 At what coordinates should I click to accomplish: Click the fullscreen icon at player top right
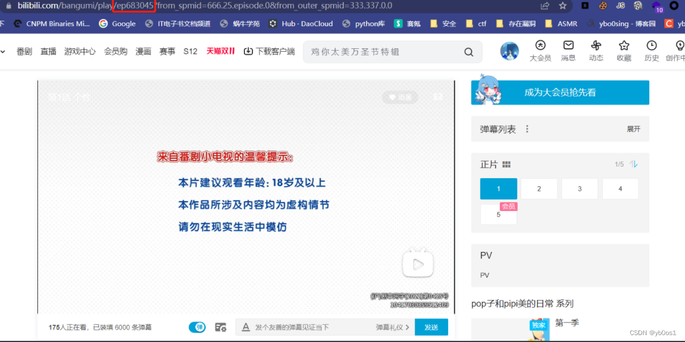pyautogui.click(x=438, y=97)
